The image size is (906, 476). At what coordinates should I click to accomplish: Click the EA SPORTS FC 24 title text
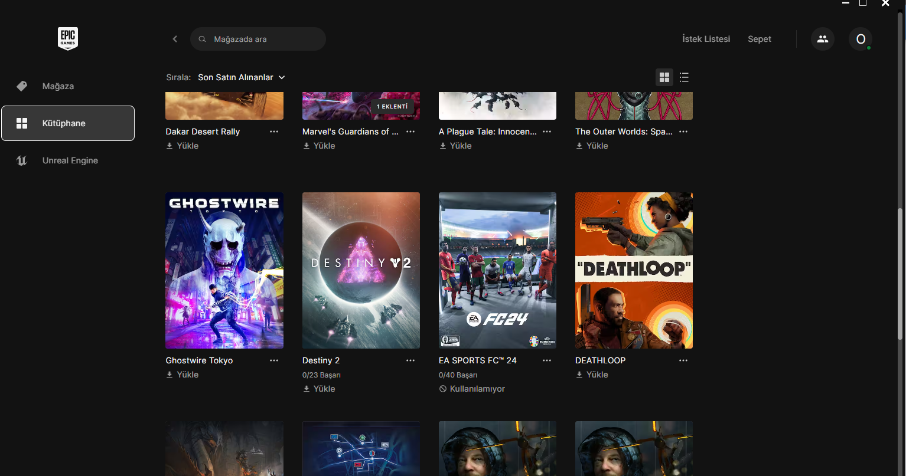click(478, 360)
